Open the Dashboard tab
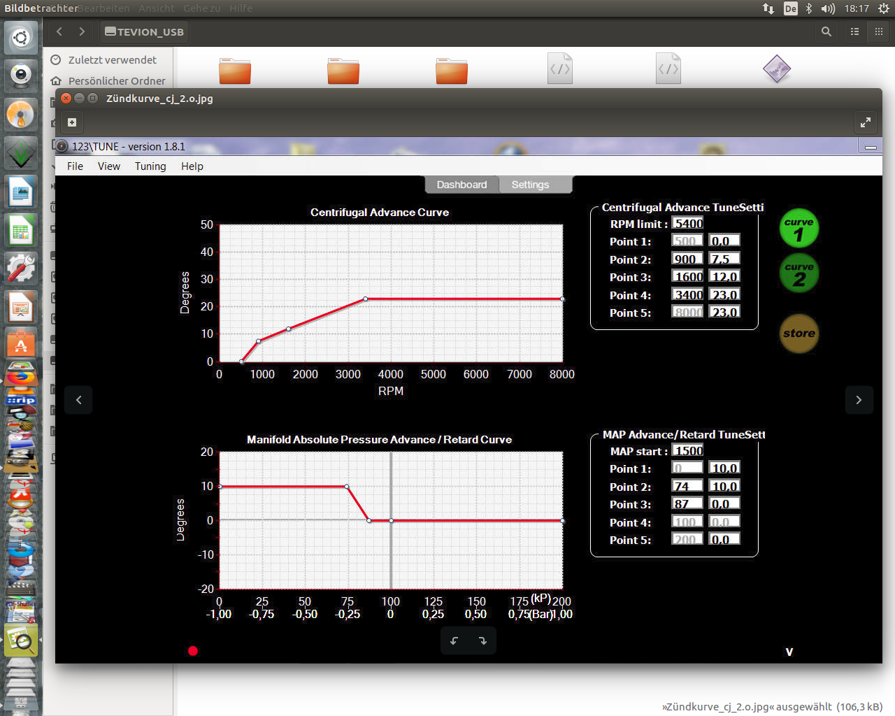This screenshot has height=716, width=895. point(461,185)
